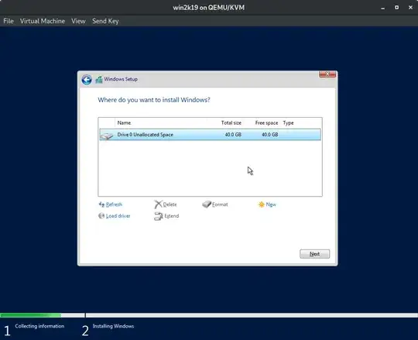Open the Virtual Machine menu
The width and height of the screenshot is (418, 340).
pos(43,21)
